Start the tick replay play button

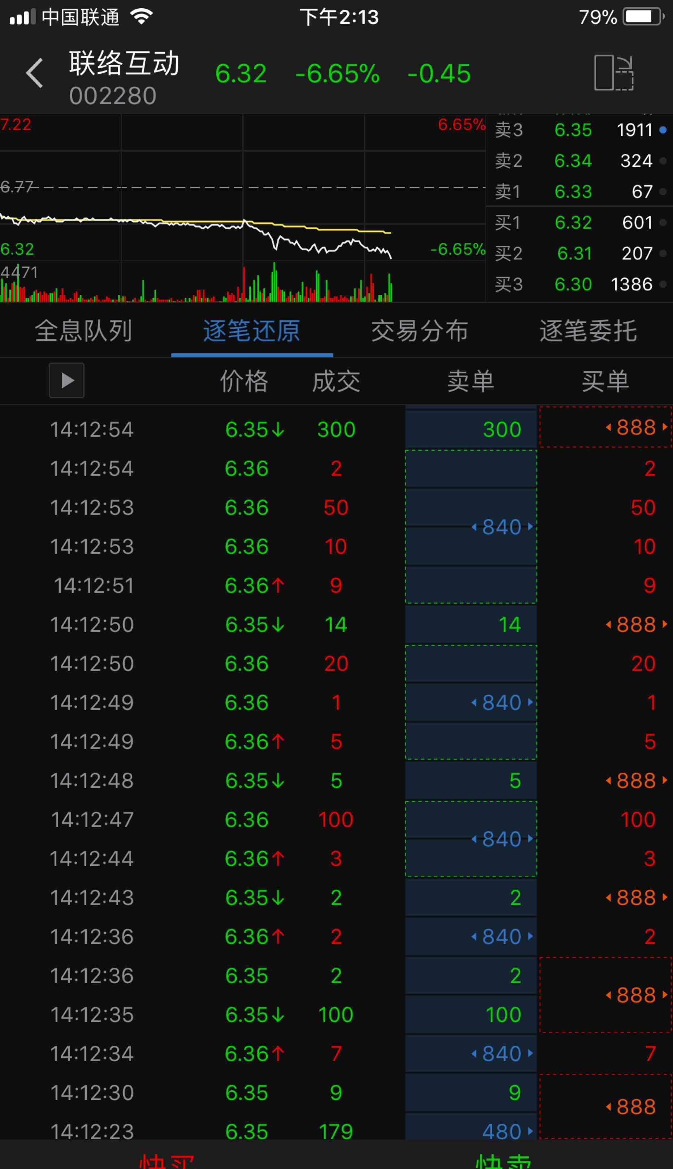(66, 380)
